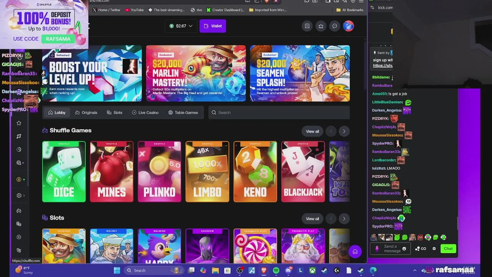Click the rocket icon in left sidebar
This screenshot has width=492, height=277.
point(19,136)
